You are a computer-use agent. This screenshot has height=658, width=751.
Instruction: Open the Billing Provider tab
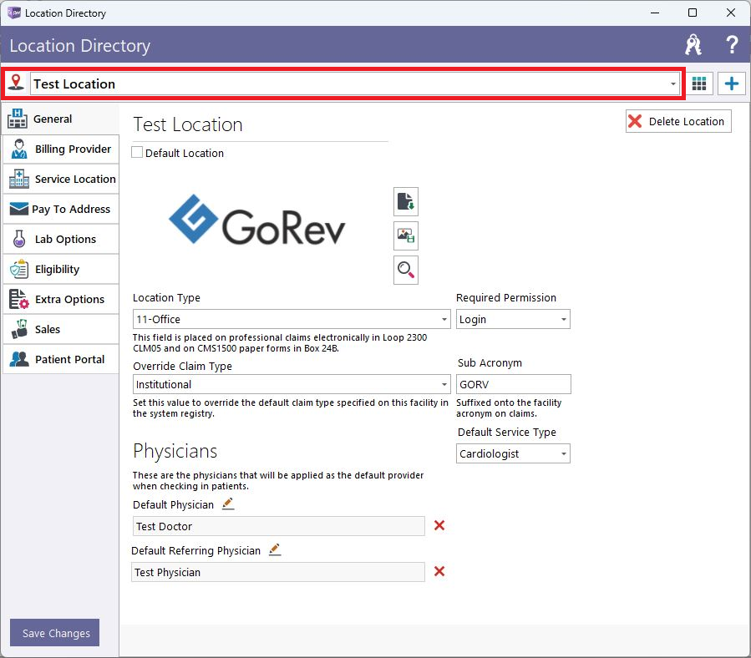click(x=61, y=149)
